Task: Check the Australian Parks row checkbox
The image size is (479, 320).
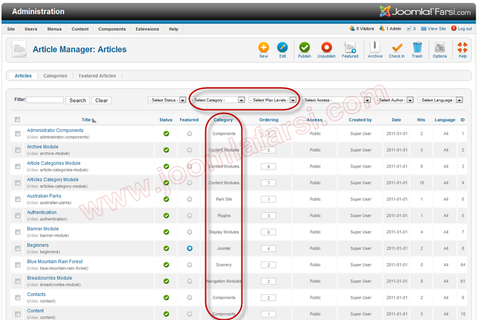Action: (x=18, y=199)
